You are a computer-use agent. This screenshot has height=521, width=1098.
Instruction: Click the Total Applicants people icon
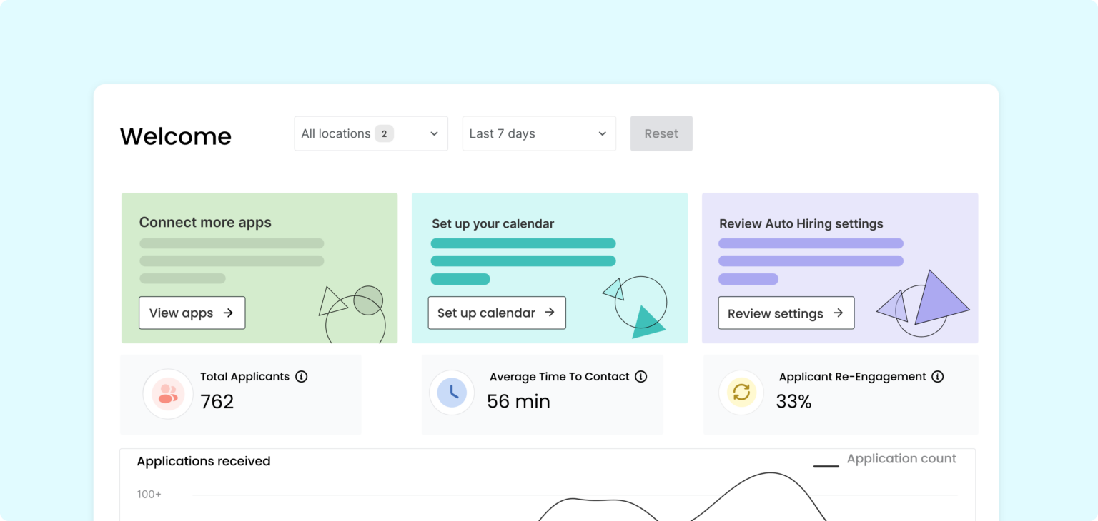167,393
